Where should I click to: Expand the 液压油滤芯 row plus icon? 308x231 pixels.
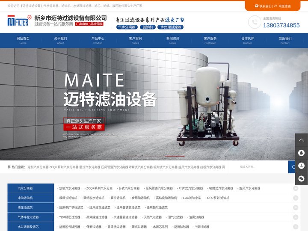[296, 207]
